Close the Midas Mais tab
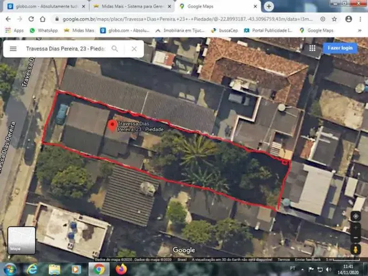Screen dimensions: 368x276 pos(169,7)
